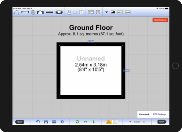
Task: Flip the plan vertically
Action: (x=94, y=122)
